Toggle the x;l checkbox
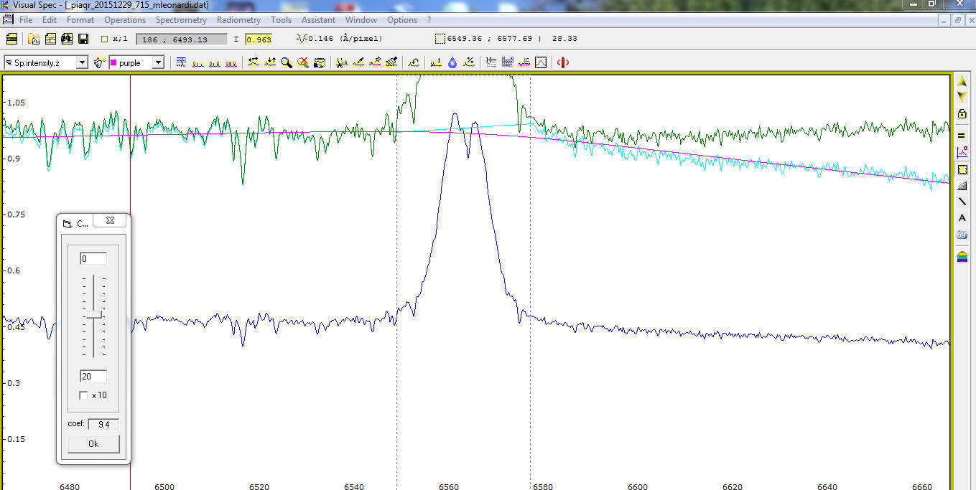This screenshot has height=490, width=976. [x=105, y=39]
